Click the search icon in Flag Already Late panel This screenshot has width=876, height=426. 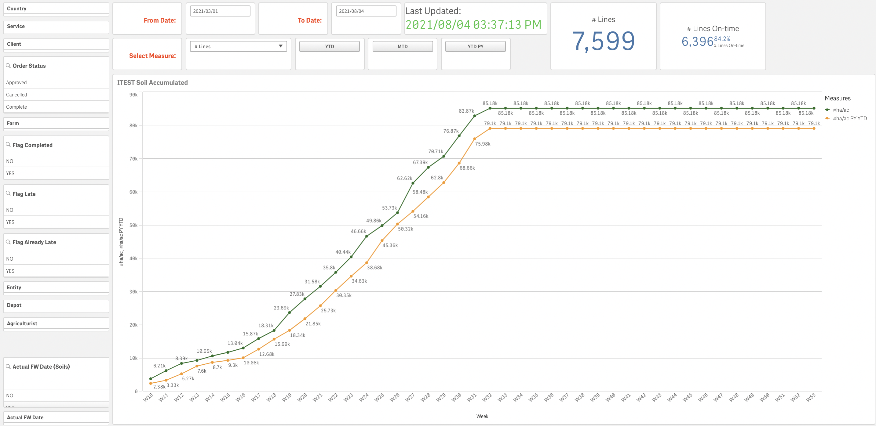pyautogui.click(x=9, y=242)
